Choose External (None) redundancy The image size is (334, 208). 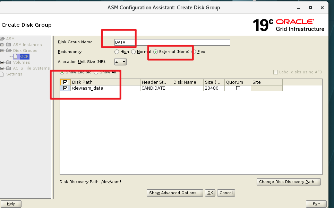click(x=155, y=52)
